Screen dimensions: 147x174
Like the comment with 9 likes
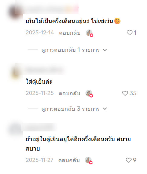129,160
